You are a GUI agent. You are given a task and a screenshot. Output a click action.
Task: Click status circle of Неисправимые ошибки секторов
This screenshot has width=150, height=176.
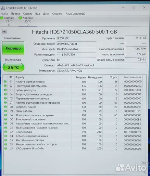pyautogui.click(x=6, y=144)
